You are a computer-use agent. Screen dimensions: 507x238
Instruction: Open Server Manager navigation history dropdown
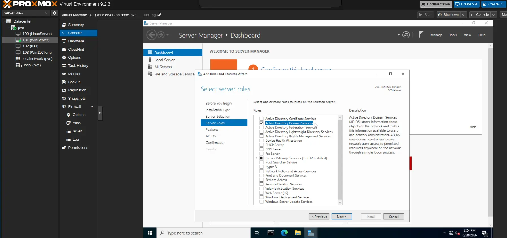pyautogui.click(x=167, y=35)
